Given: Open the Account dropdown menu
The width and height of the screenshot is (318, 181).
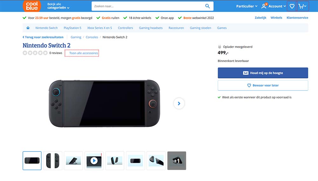Looking at the screenshot, I should 273,6.
